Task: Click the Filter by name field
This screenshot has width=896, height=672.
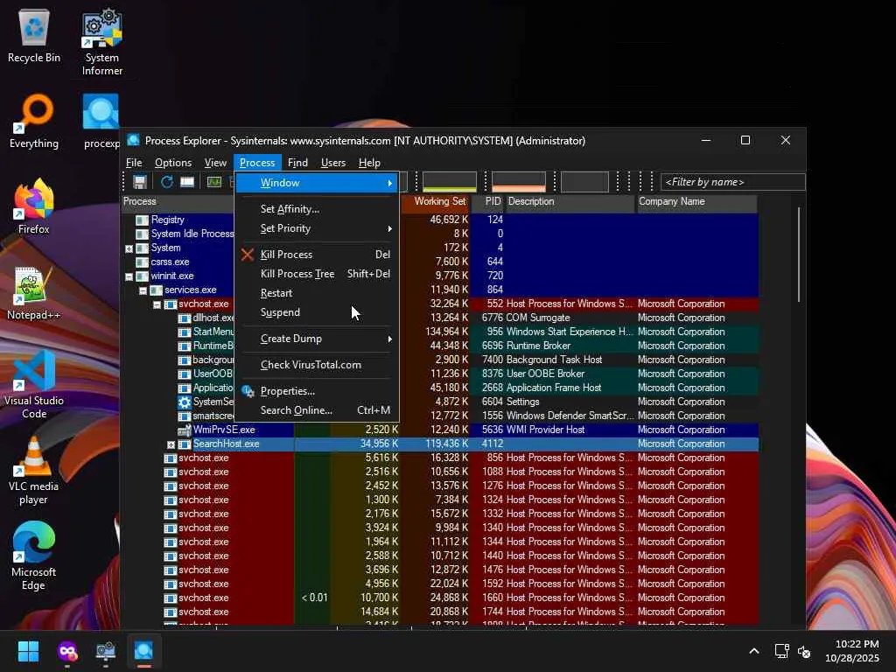Action: (732, 182)
